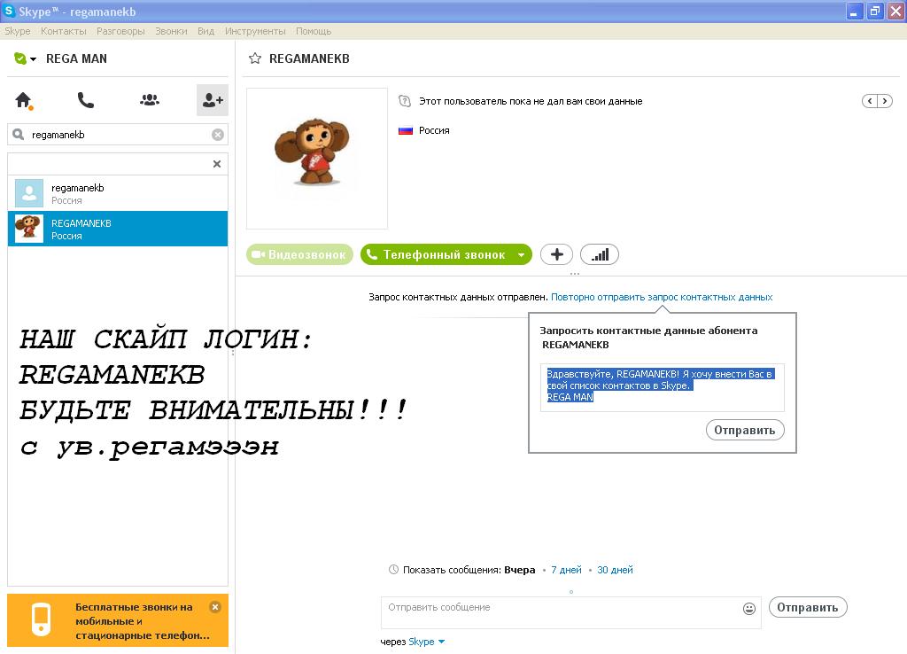
Task: Toggle favorite star for REGAMANEKB
Action: 254,58
